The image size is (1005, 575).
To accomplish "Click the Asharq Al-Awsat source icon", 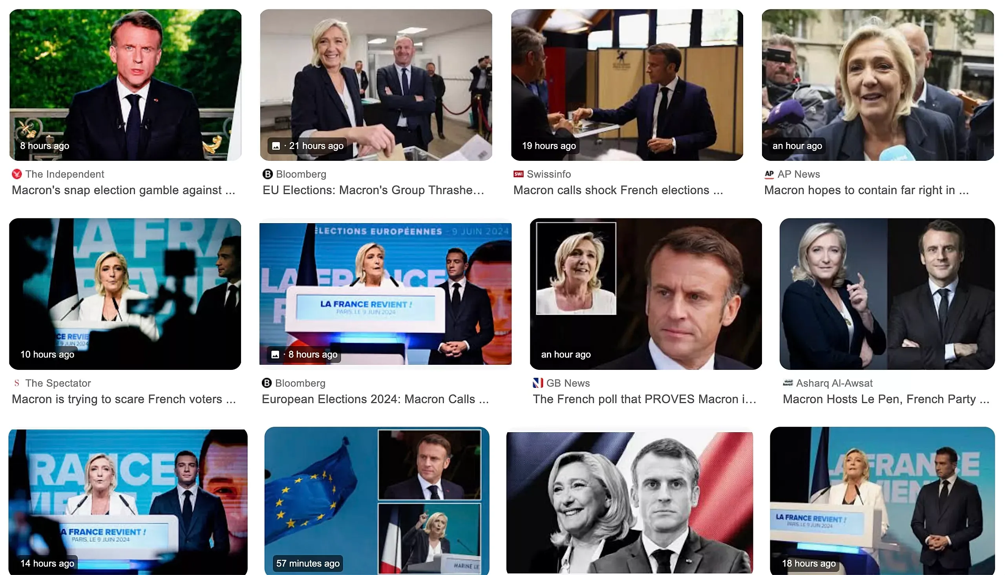I will pyautogui.click(x=788, y=383).
